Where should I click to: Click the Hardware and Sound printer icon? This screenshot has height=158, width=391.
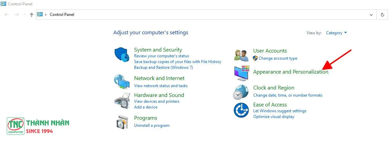click(121, 100)
